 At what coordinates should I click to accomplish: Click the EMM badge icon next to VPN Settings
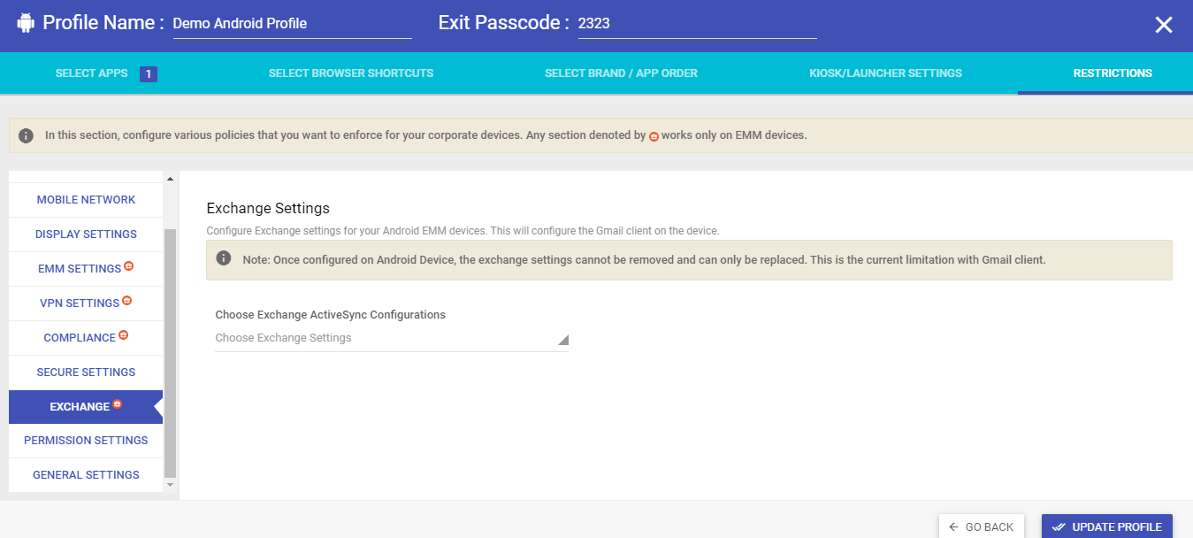click(127, 301)
